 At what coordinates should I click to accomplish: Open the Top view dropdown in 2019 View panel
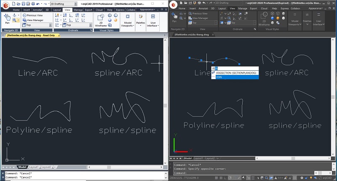click(x=37, y=25)
